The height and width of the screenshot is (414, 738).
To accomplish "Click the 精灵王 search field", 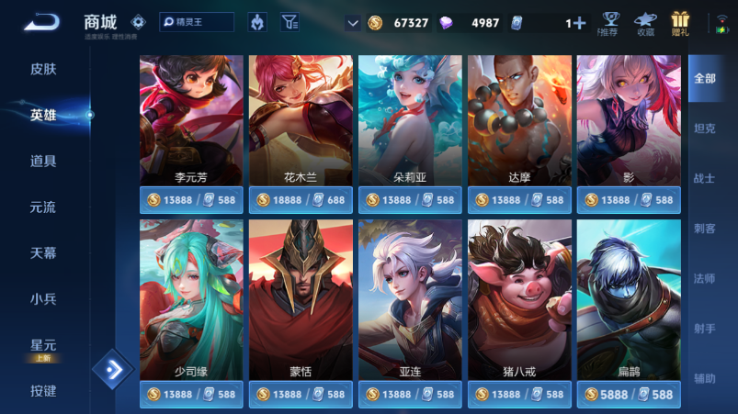I will [197, 22].
